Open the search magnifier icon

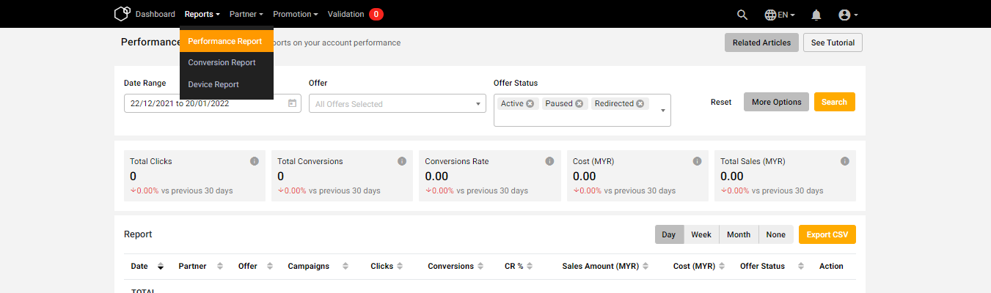click(742, 15)
